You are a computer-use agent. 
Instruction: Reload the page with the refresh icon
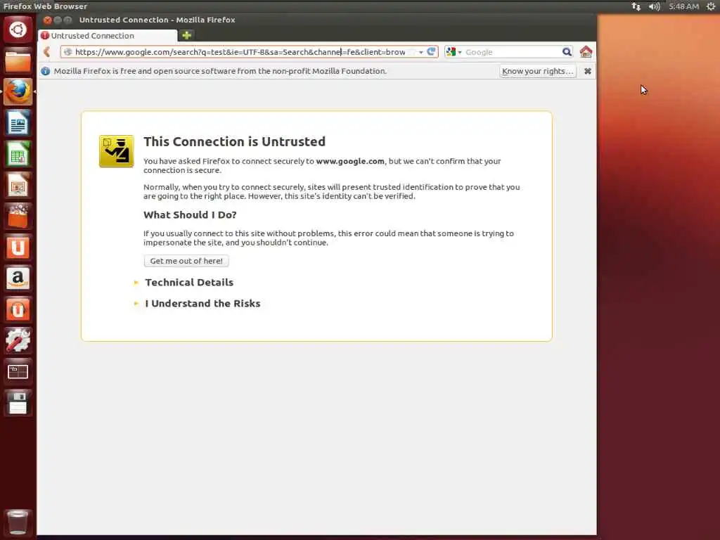(x=431, y=51)
